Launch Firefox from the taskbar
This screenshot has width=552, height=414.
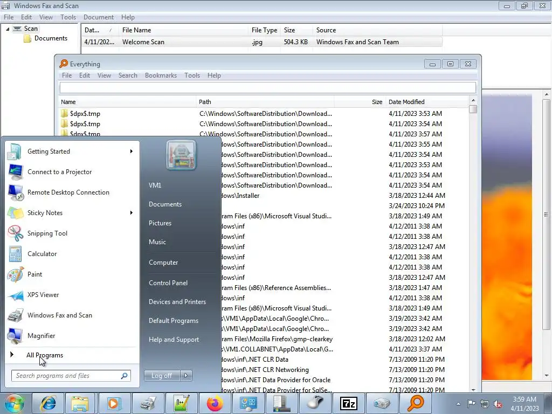tap(215, 403)
